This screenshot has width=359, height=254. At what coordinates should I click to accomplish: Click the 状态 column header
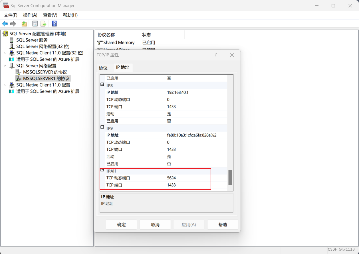click(x=162, y=35)
